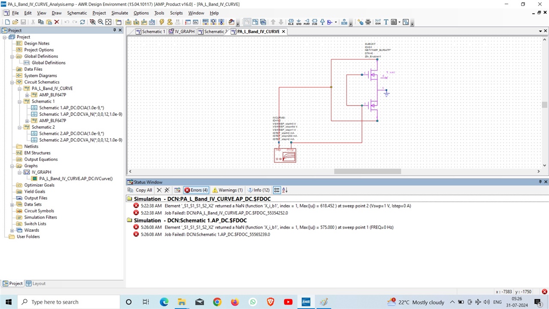The image size is (549, 309).
Task: Click the red Delete X toolbar icon
Action: (57, 22)
